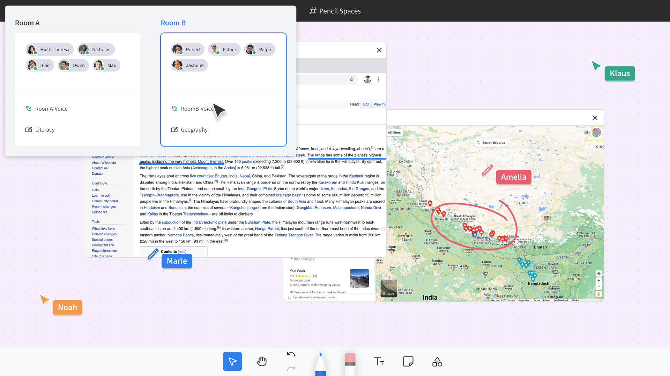
Task: Close the Google Maps window
Action: [x=595, y=118]
